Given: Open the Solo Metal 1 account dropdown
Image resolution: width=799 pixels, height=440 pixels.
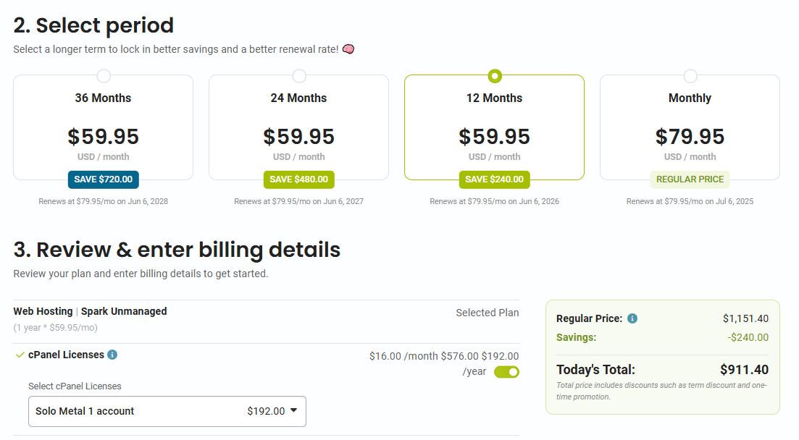Looking at the screenshot, I should tap(167, 411).
